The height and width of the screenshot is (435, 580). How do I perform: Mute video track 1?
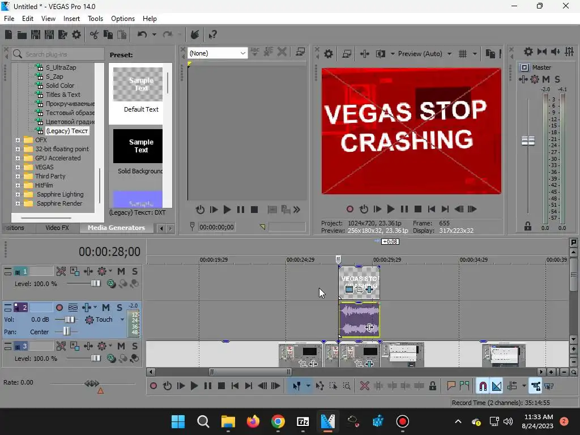coord(121,271)
